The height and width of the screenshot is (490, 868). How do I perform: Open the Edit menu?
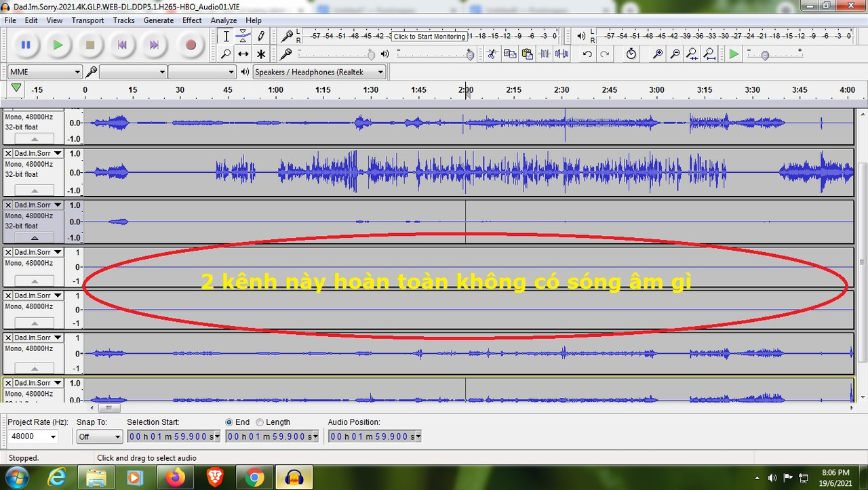pyautogui.click(x=31, y=20)
